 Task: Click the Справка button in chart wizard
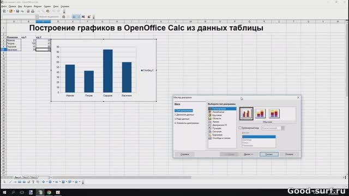(x=185, y=154)
